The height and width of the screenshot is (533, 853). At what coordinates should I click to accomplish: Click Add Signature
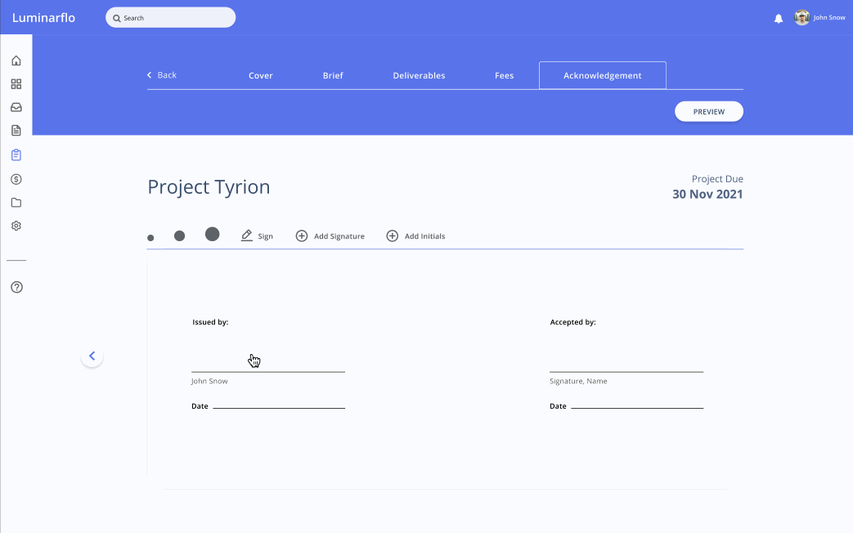[x=330, y=236]
